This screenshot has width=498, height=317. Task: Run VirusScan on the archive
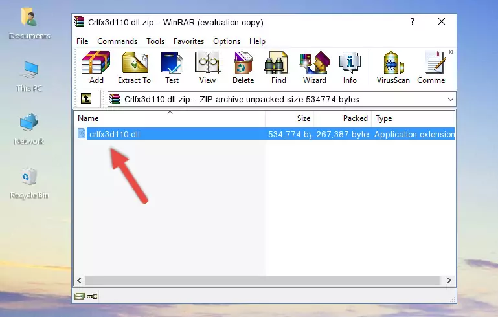tap(393, 67)
